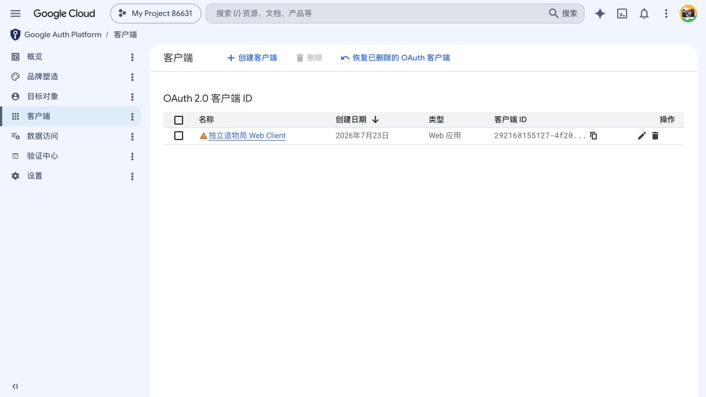Click the Google Auth Platform shield icon

[15, 35]
